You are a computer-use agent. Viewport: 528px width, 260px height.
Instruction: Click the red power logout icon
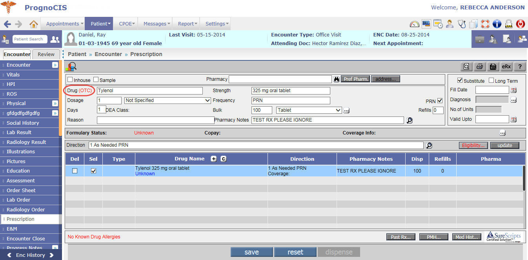pos(521,24)
